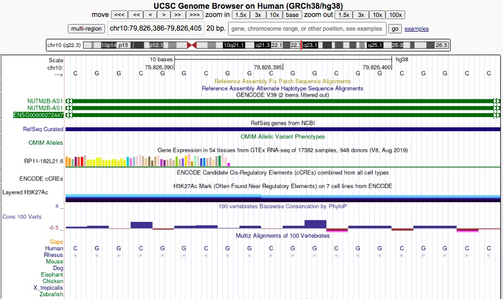Click the GENCODE V39 track title
The width and height of the screenshot is (503, 299).
coord(282,95)
